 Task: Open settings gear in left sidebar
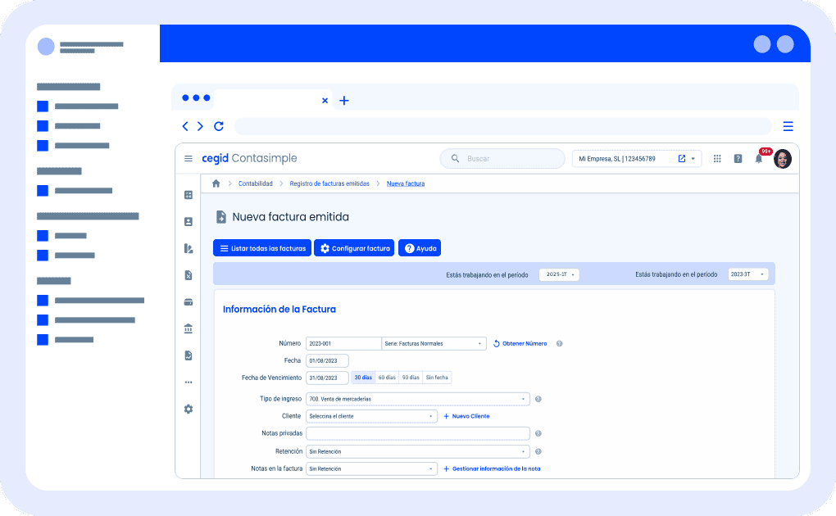[x=189, y=409]
